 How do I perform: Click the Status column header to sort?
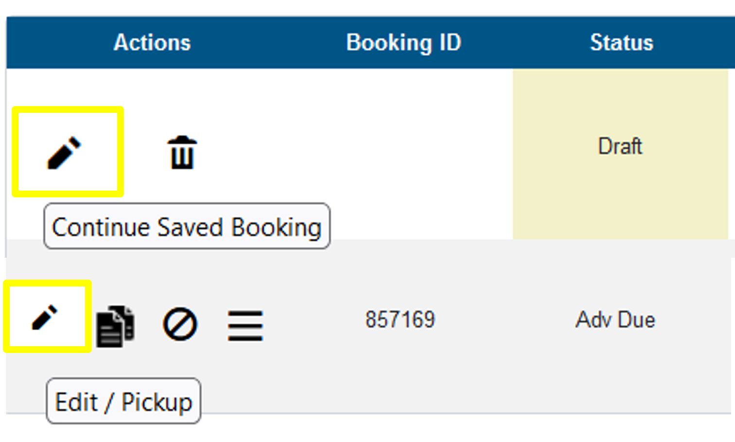621,42
